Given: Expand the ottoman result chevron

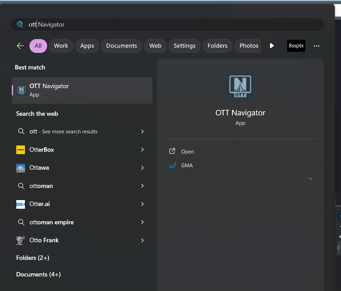Looking at the screenshot, I should tap(142, 186).
